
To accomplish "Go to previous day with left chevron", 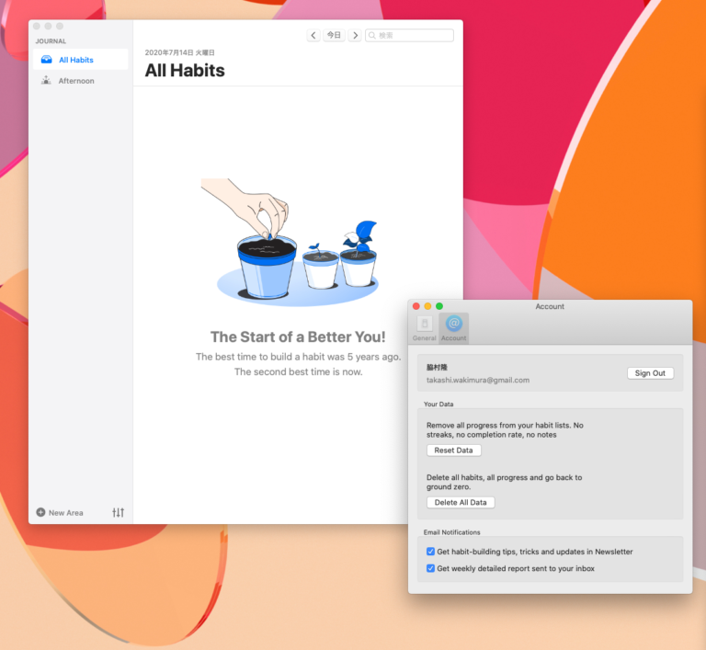I will click(313, 35).
